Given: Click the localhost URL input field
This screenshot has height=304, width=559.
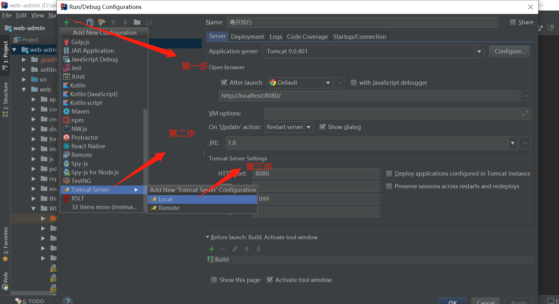Looking at the screenshot, I should click(369, 96).
